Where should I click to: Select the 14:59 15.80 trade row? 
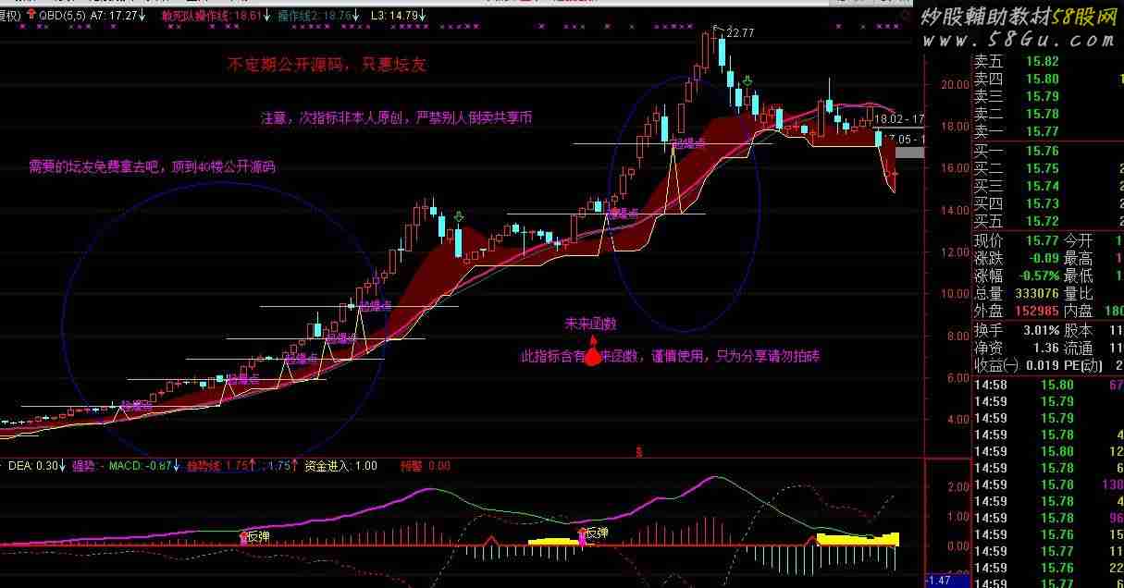1049,451
